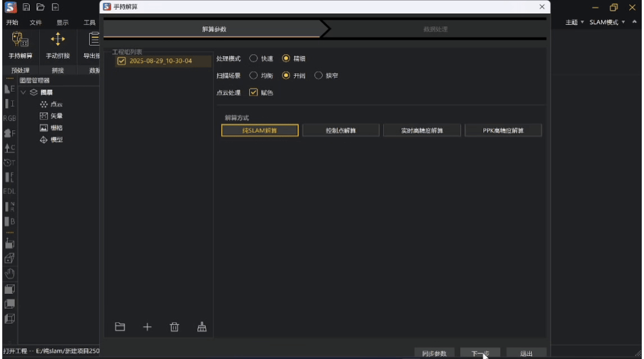Open the 工具 menu

tap(89, 22)
